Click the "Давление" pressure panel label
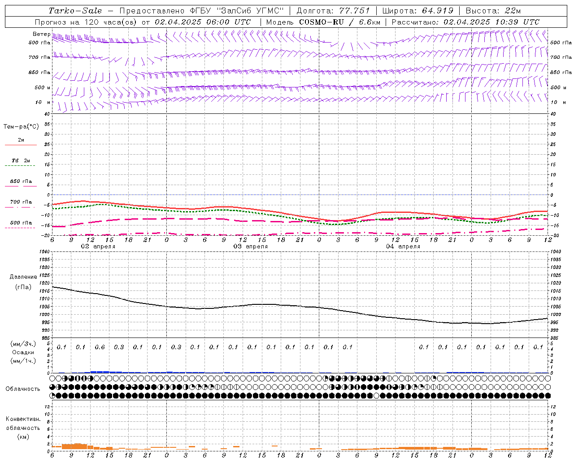The image size is (574, 459). (23, 277)
